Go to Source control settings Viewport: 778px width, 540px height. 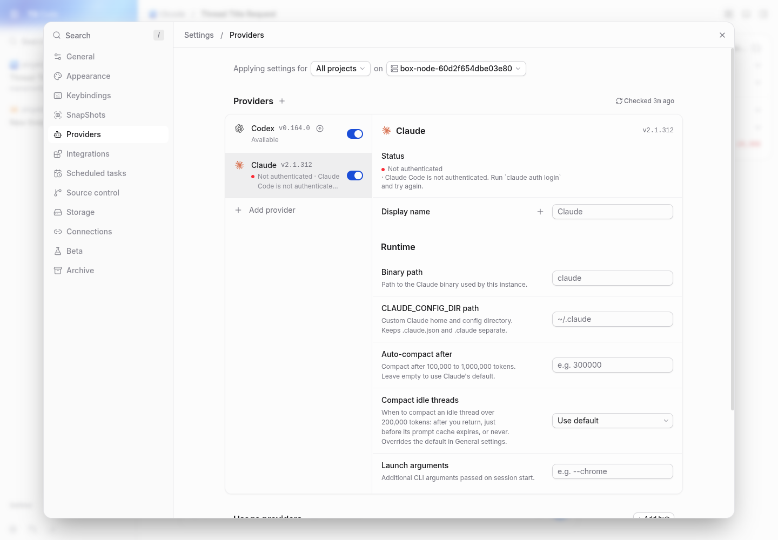click(108, 193)
